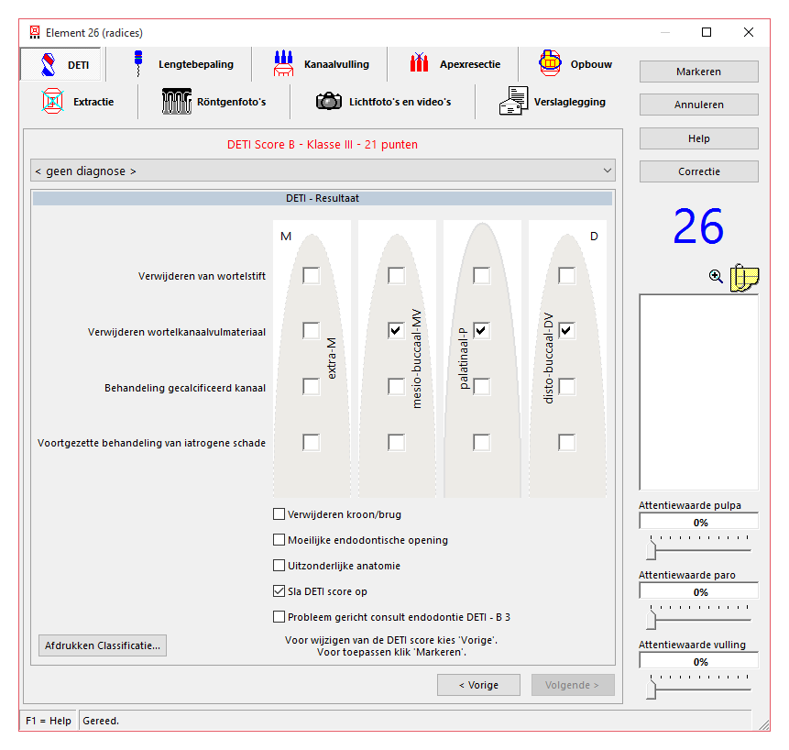Click the Lengtebepaling file instrument icon
The width and height of the screenshot is (789, 750).
pos(137,63)
